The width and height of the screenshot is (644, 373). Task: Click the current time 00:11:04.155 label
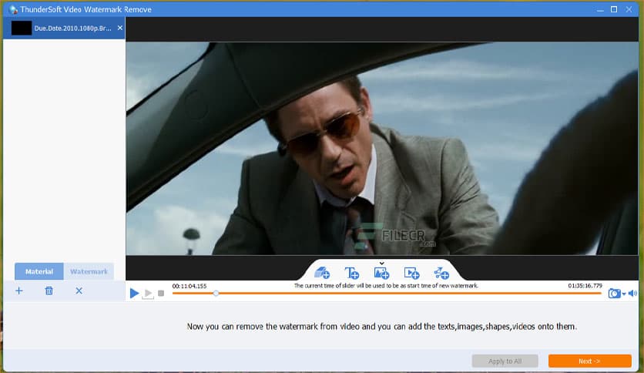coord(190,286)
